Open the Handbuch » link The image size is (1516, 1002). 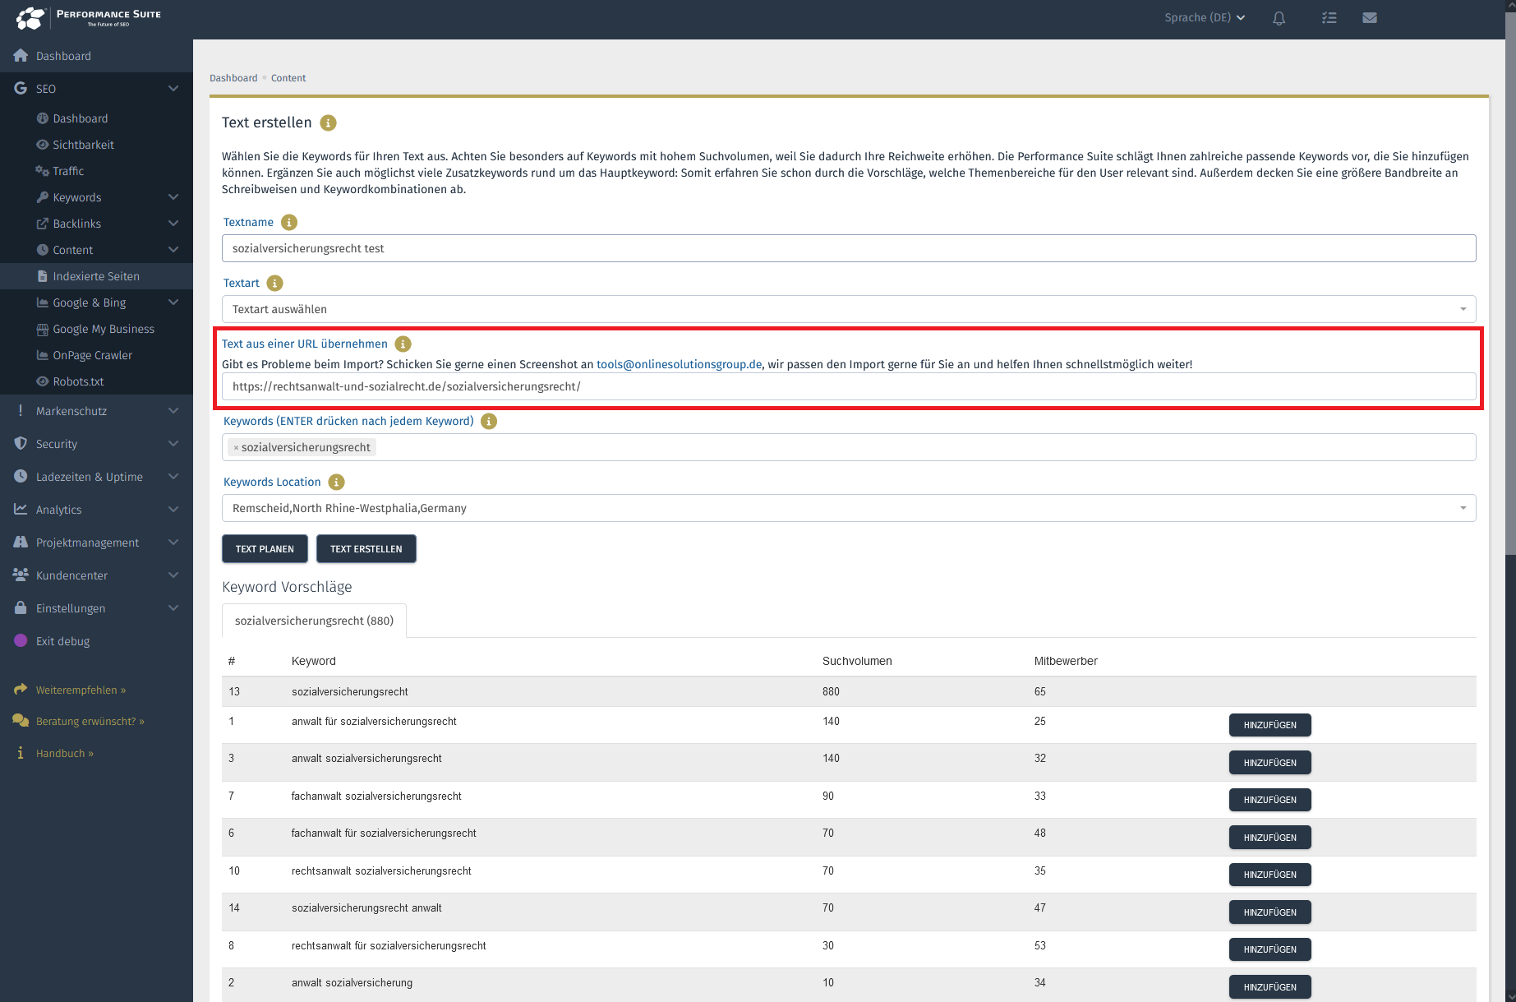click(x=65, y=754)
